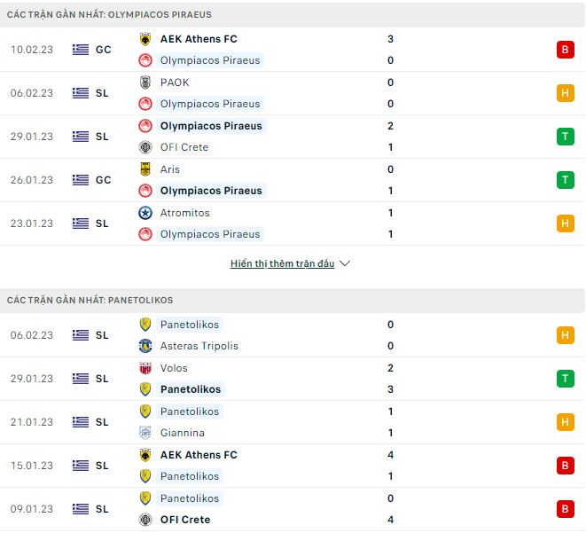The width and height of the screenshot is (586, 533).
Task: Click the PAOK club crest icon
Action: pos(145,82)
